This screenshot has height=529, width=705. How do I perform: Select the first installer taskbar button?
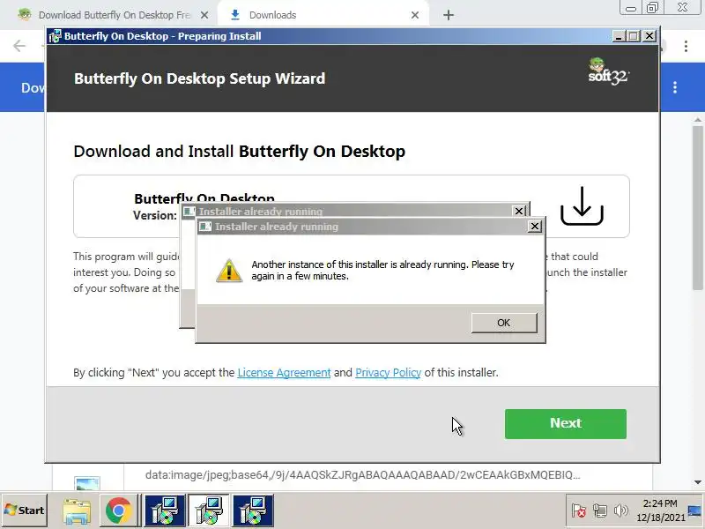tap(165, 510)
